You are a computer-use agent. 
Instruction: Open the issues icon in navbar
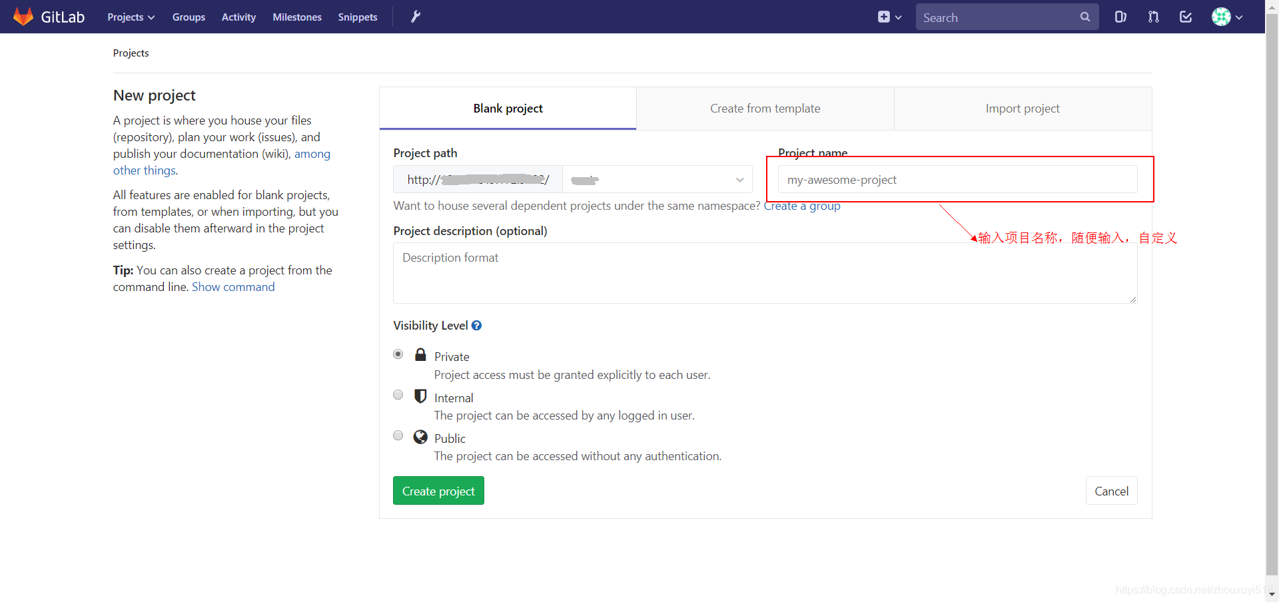(x=1121, y=17)
